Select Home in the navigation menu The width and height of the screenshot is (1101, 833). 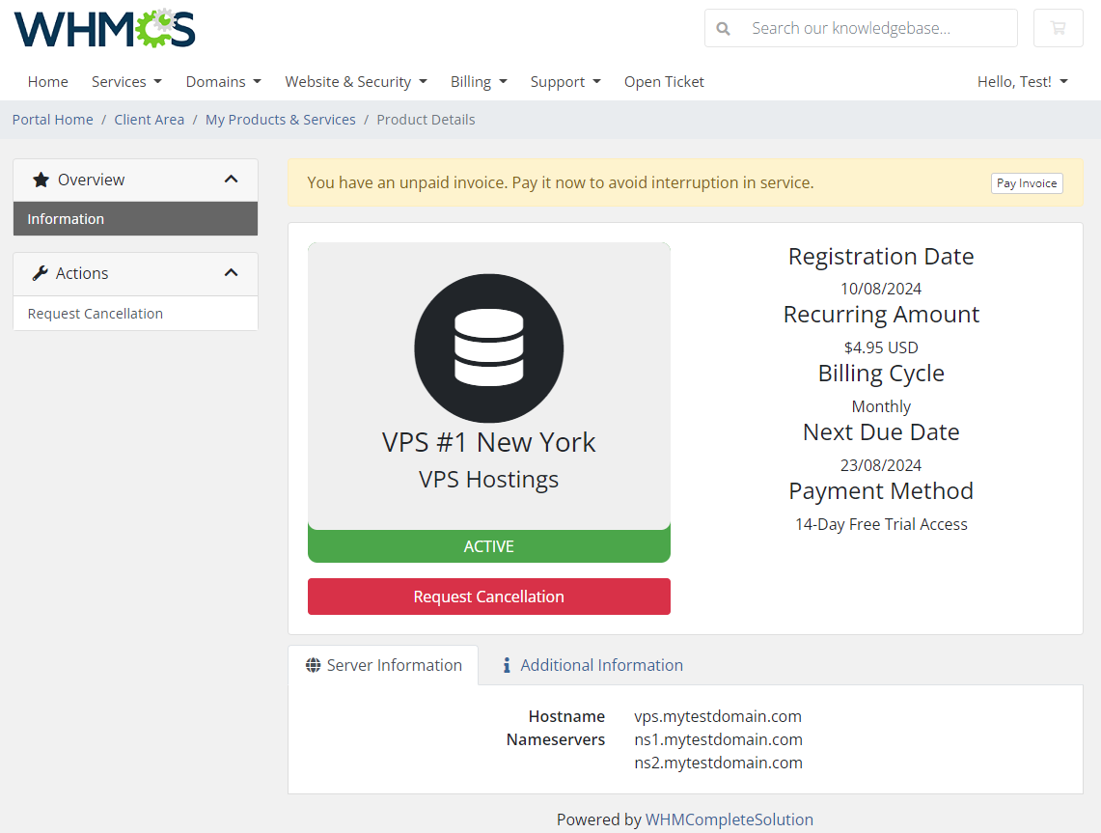pos(47,81)
